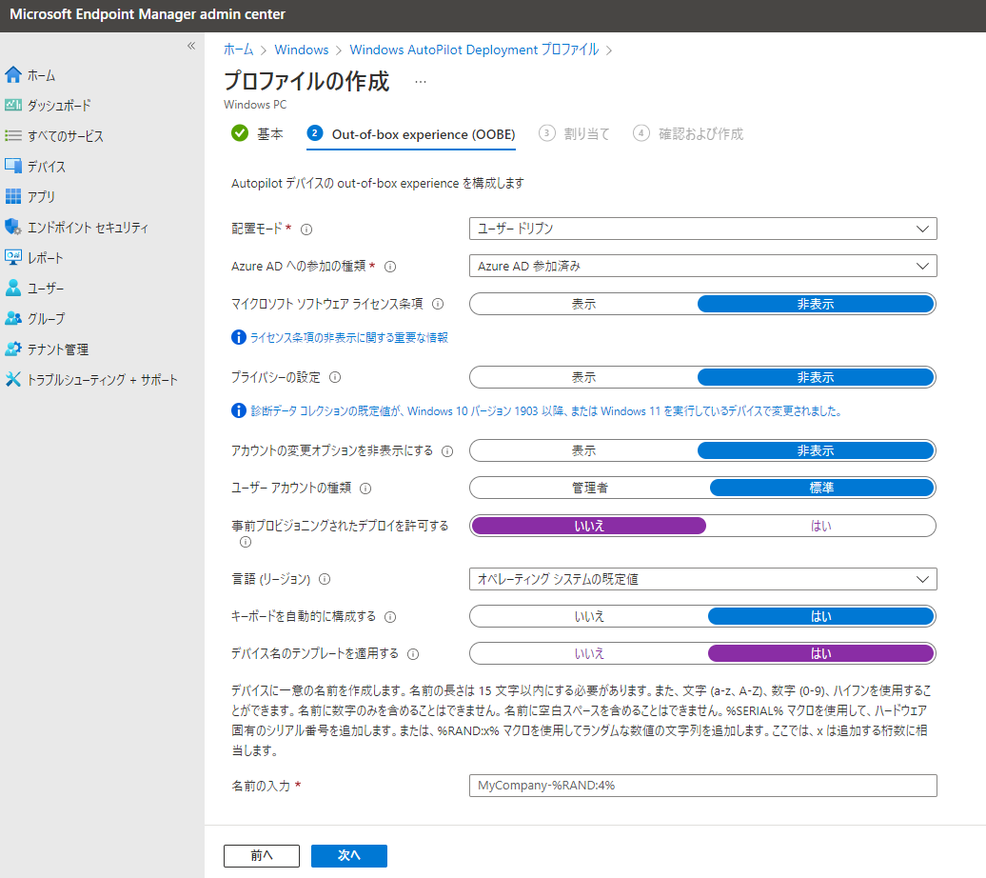The height and width of the screenshot is (878, 986).
Task: Click the Home icon in sidebar
Action: point(13,75)
